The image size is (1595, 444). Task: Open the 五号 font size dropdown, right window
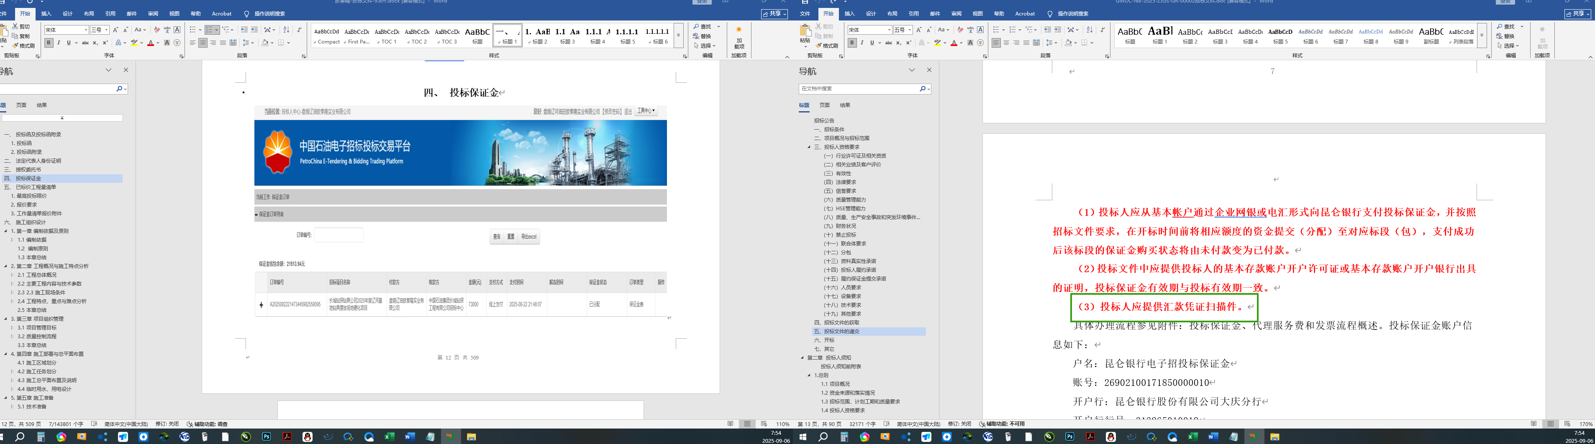[x=910, y=30]
